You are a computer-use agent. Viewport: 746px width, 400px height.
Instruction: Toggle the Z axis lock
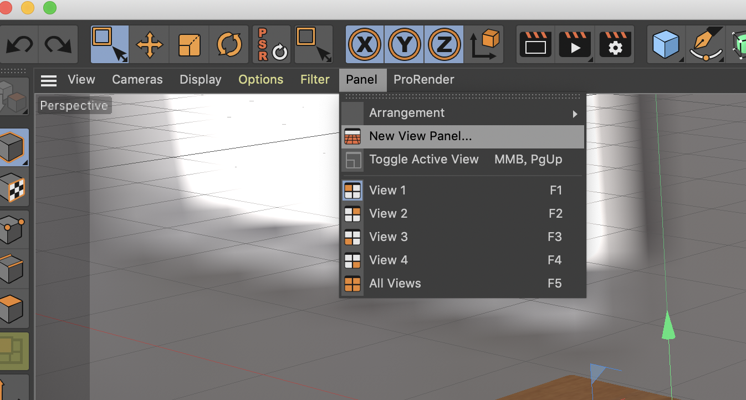pos(444,44)
